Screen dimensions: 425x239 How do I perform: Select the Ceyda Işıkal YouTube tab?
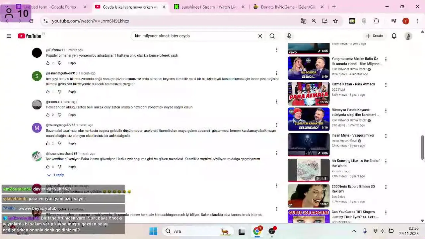click(x=130, y=7)
